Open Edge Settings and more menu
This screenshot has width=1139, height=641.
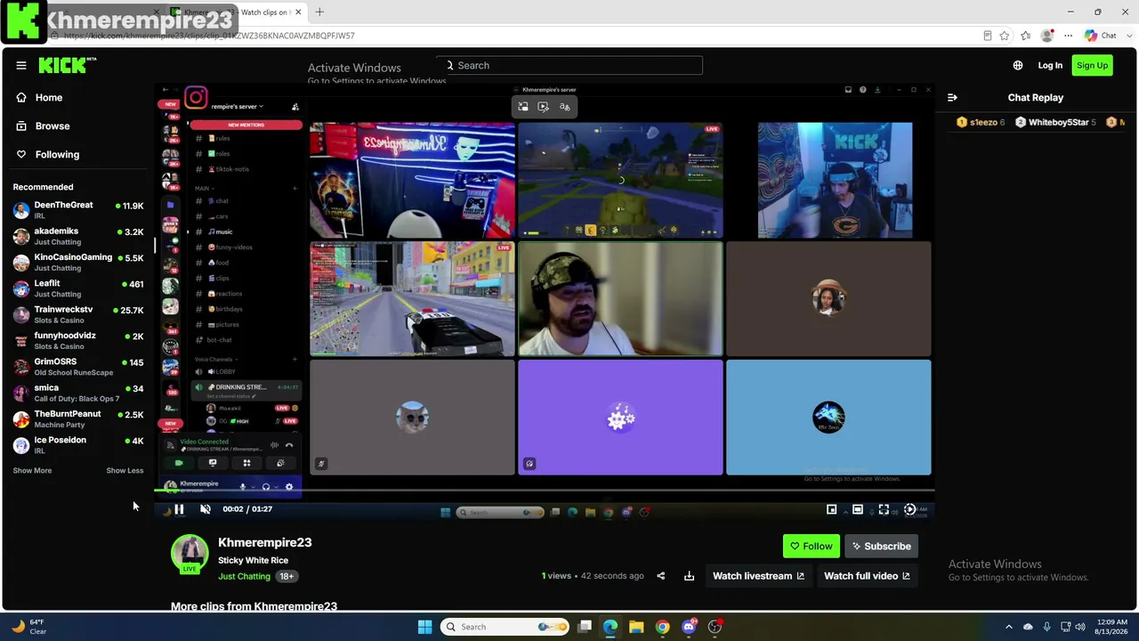pos(1069,36)
